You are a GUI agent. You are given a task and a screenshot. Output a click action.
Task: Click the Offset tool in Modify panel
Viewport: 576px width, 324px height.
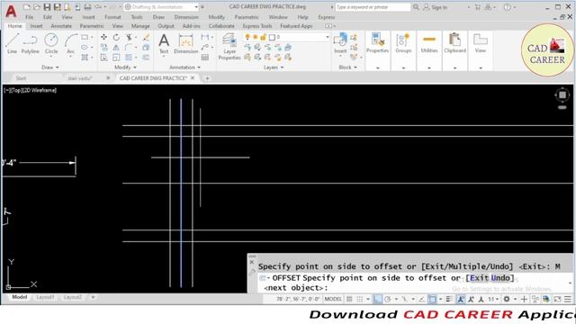click(x=146, y=58)
